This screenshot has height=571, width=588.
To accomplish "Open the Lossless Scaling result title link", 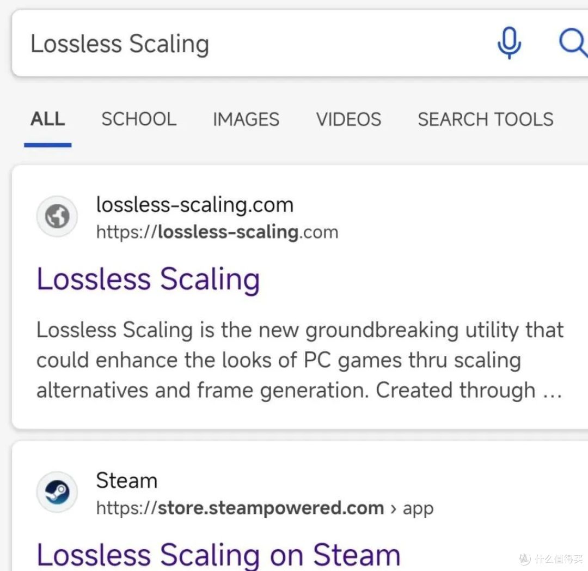I will [148, 280].
